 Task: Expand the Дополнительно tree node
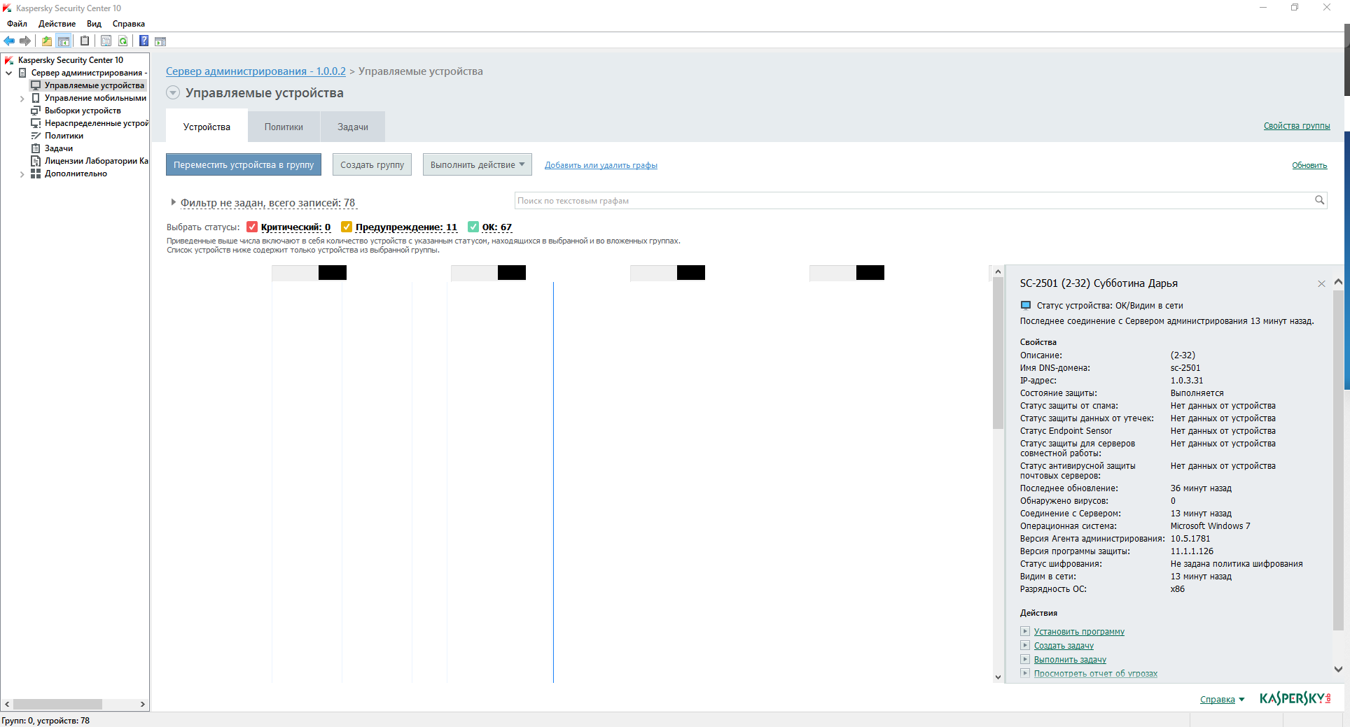tap(22, 174)
